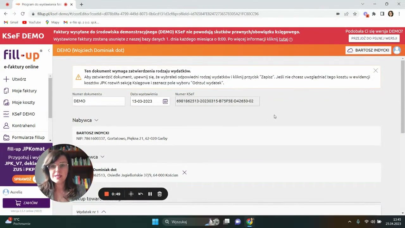The width and height of the screenshot is (405, 228).
Task: Click the Data wystawienia date field
Action: (150, 101)
